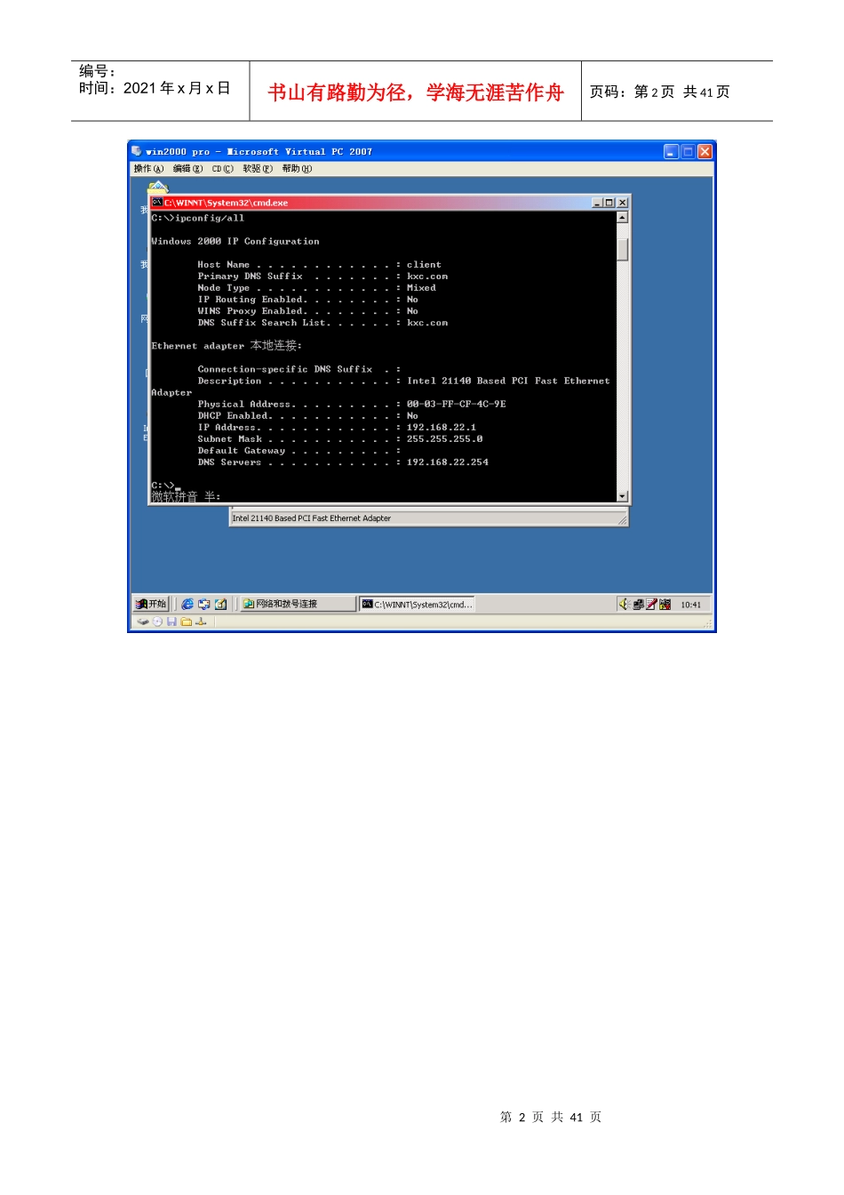Click the DNS server value 192.168.22.254
Viewport: 844px width, 1195px height.
(448, 462)
